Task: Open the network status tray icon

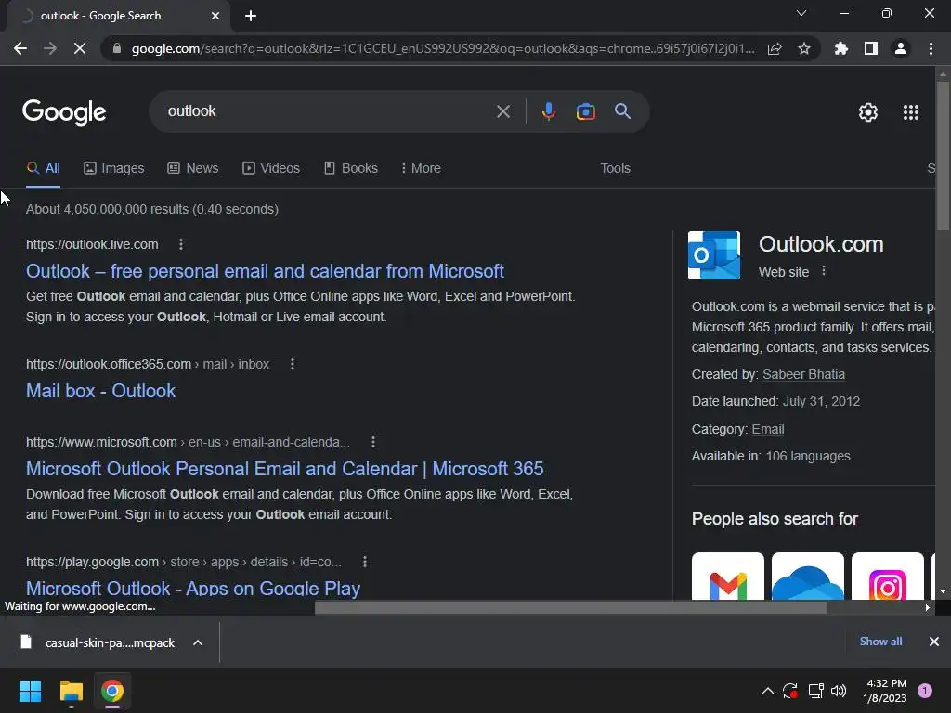Action: click(x=815, y=691)
